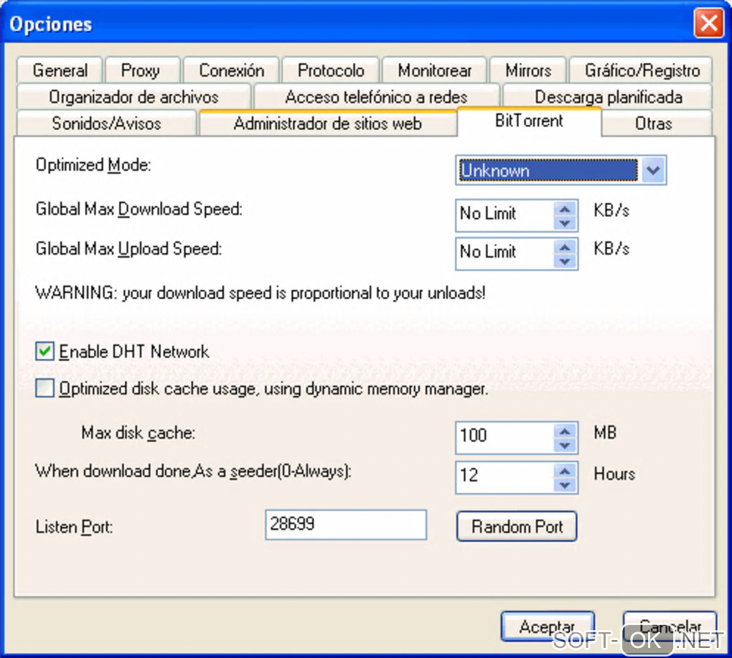This screenshot has height=658, width=732.
Task: Open Organizador de archivos tab
Action: click(133, 97)
